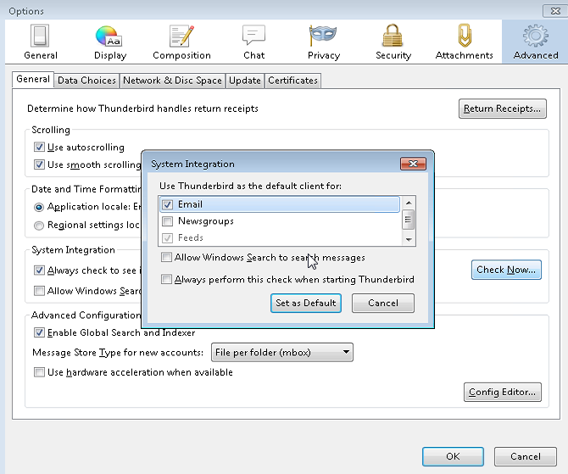Select the Advanced gear category
The image size is (568, 474).
[x=536, y=42]
